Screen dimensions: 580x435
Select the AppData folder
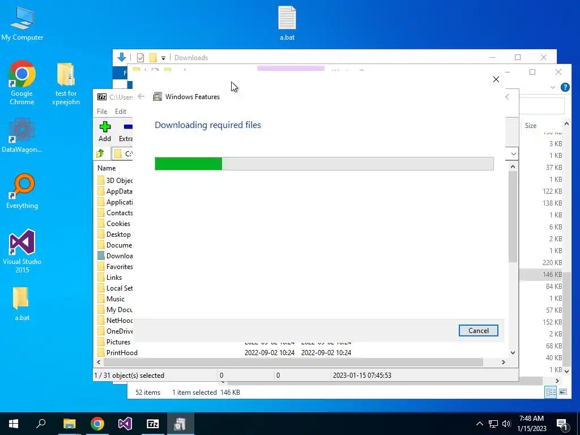point(114,191)
